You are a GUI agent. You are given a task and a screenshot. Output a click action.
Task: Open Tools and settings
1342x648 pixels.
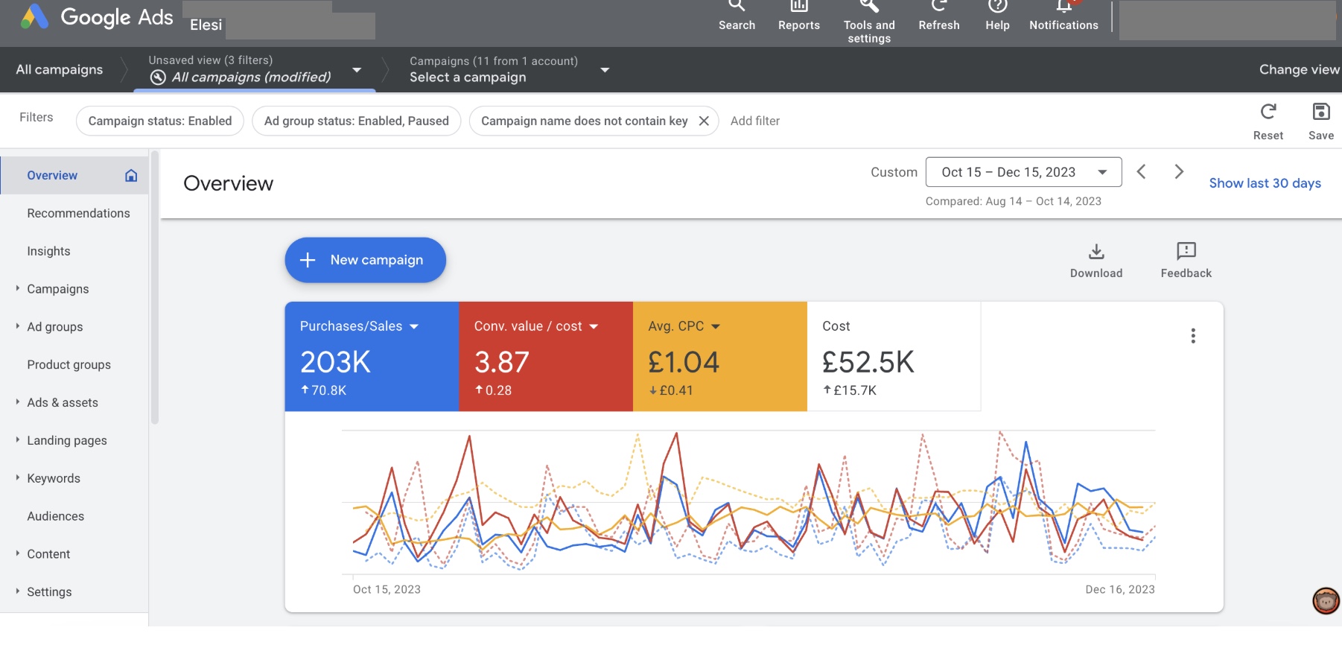point(868,7)
